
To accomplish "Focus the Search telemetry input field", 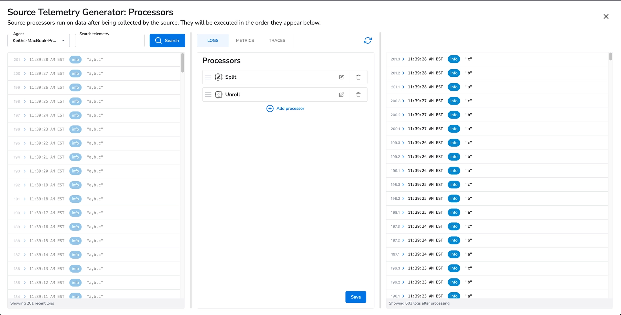I will tap(110, 41).
